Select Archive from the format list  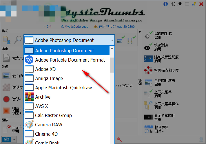pyautogui.click(x=43, y=97)
